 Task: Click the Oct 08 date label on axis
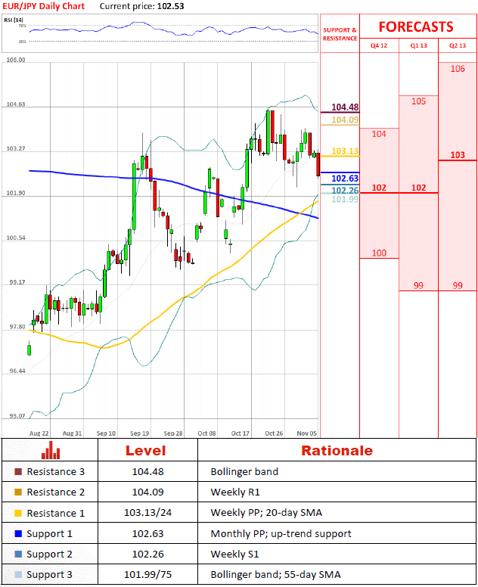(x=206, y=433)
